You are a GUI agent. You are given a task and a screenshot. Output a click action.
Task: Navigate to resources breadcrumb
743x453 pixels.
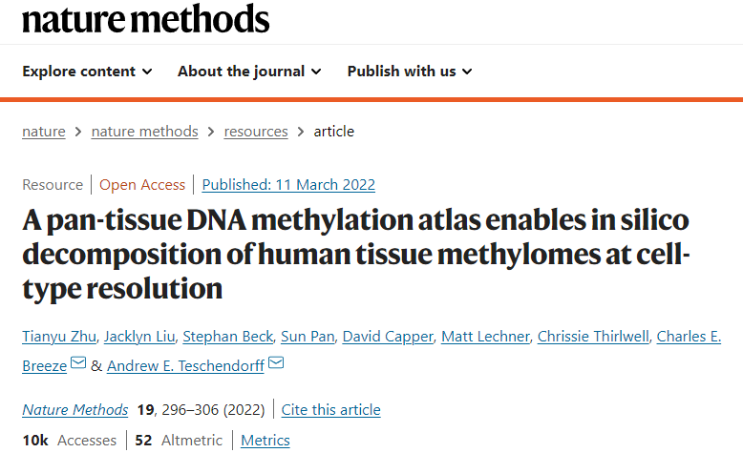(256, 131)
